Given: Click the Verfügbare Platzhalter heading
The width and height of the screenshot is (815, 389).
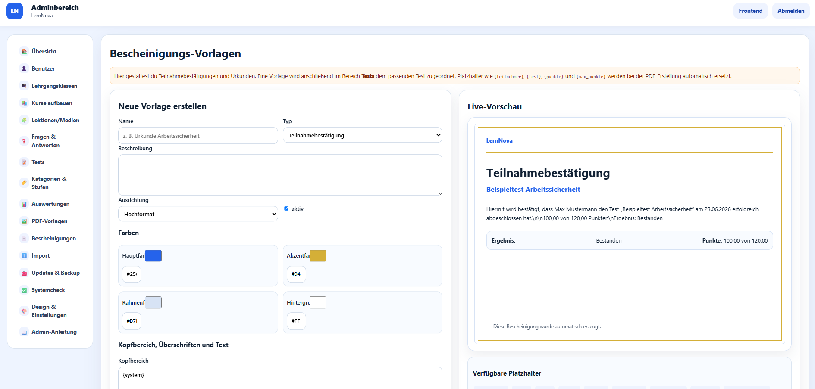Looking at the screenshot, I should pyautogui.click(x=507, y=373).
